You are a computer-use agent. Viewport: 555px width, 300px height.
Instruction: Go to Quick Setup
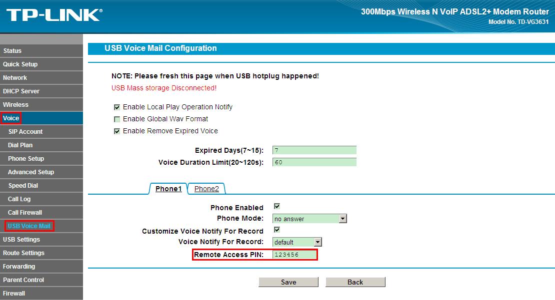click(41, 64)
